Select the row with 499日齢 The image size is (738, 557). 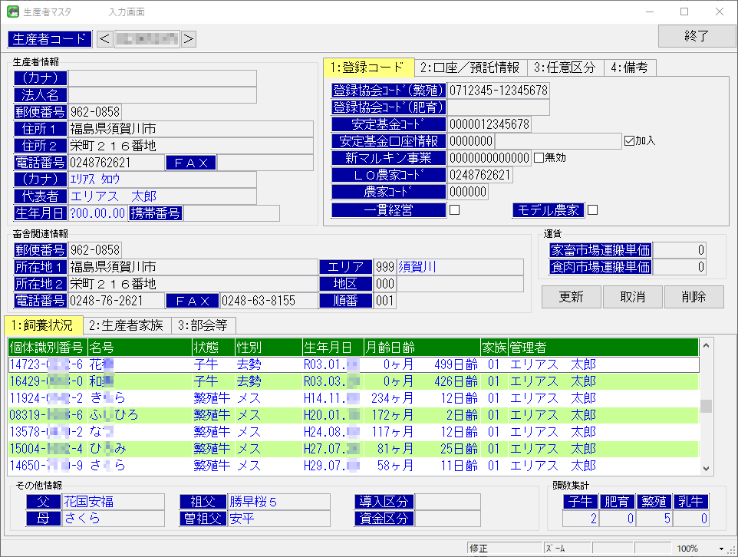click(x=354, y=364)
